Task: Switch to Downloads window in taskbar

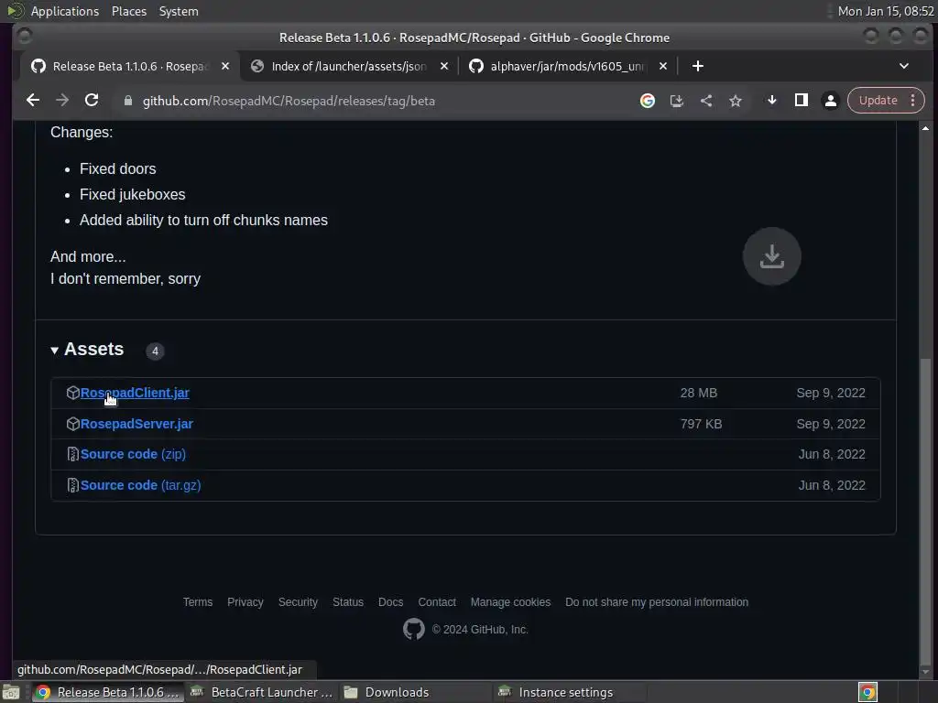Action: [x=416, y=692]
